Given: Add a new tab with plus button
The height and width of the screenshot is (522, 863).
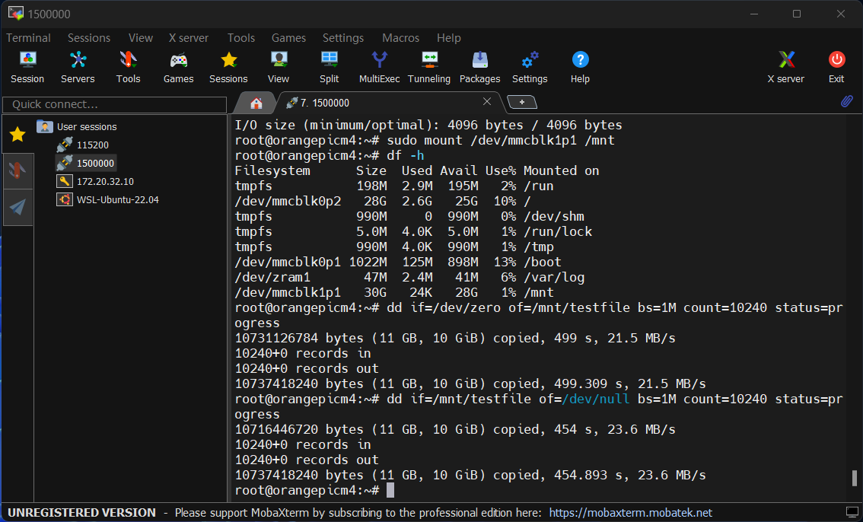Looking at the screenshot, I should 522,102.
